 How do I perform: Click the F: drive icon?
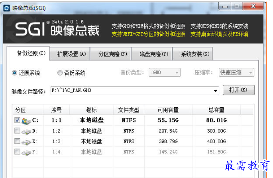click(26, 153)
